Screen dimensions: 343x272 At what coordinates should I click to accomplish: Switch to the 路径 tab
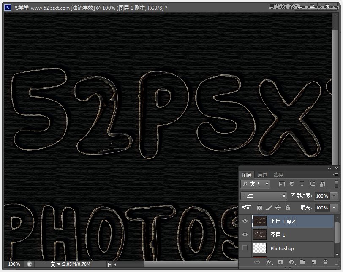(278, 175)
